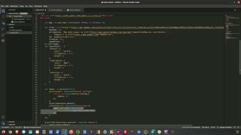
Task: Click the horizontal editor scrollbar
Action: coord(116,125)
